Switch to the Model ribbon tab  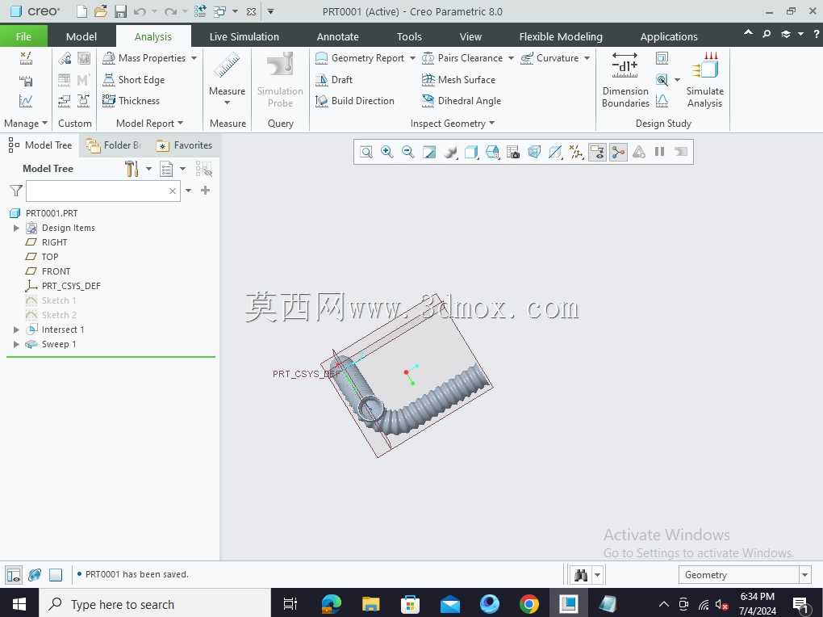[x=81, y=36]
